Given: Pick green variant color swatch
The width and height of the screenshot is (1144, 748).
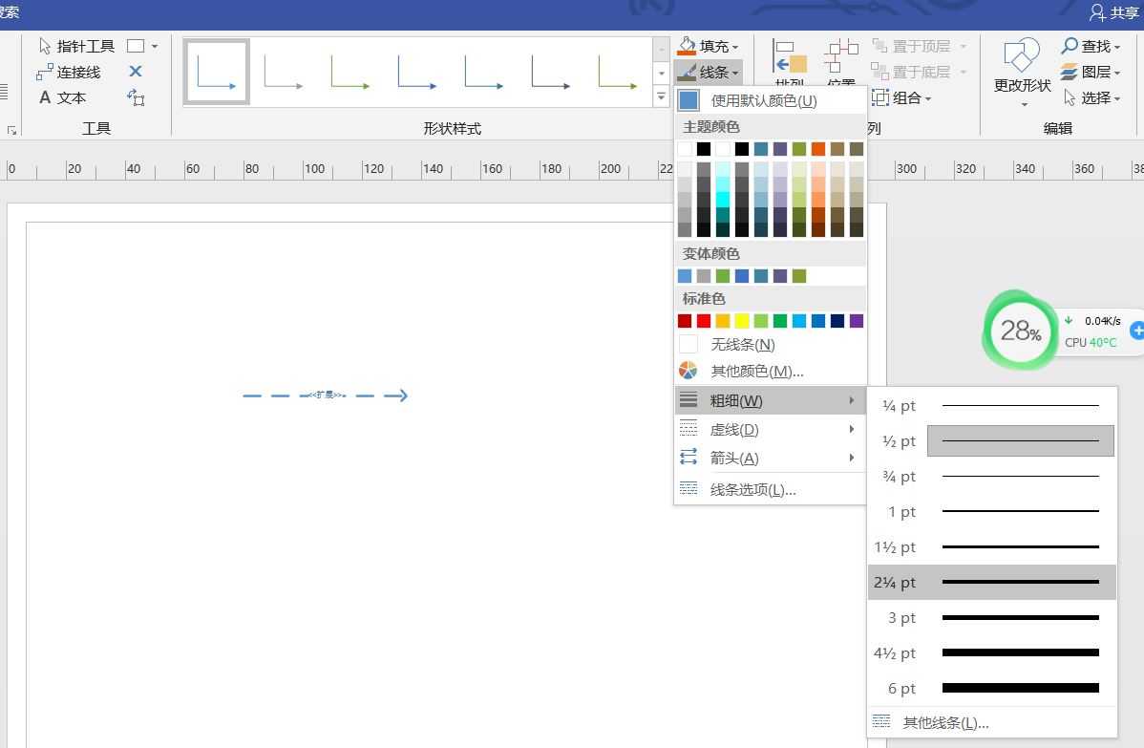Looking at the screenshot, I should 723,276.
